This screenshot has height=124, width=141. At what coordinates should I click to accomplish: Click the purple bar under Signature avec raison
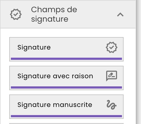point(66,87)
